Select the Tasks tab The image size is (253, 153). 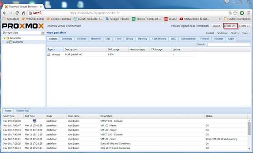[8, 111]
